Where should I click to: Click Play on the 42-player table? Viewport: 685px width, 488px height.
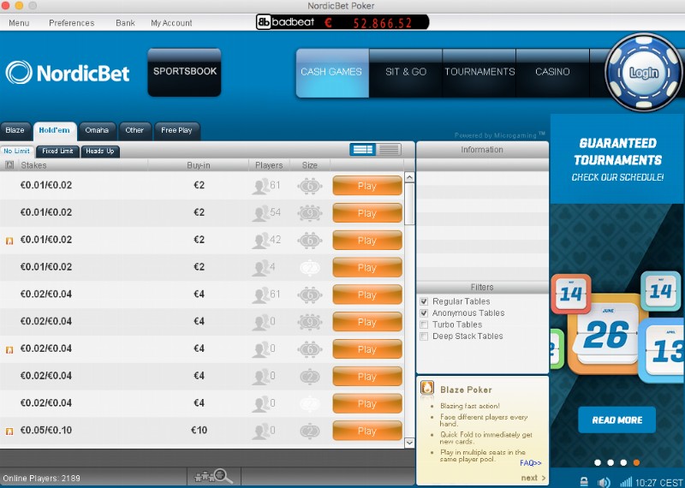pos(367,241)
